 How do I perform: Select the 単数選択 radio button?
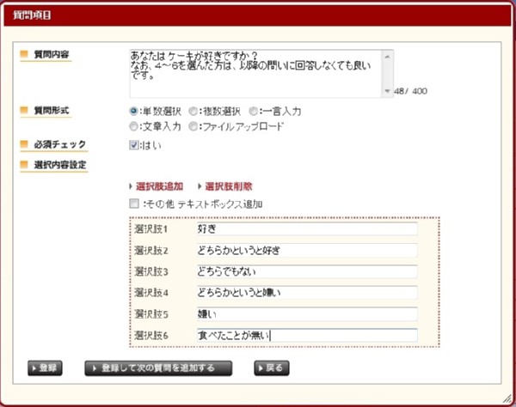(133, 111)
